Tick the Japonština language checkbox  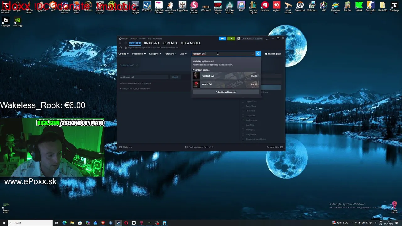point(243,101)
